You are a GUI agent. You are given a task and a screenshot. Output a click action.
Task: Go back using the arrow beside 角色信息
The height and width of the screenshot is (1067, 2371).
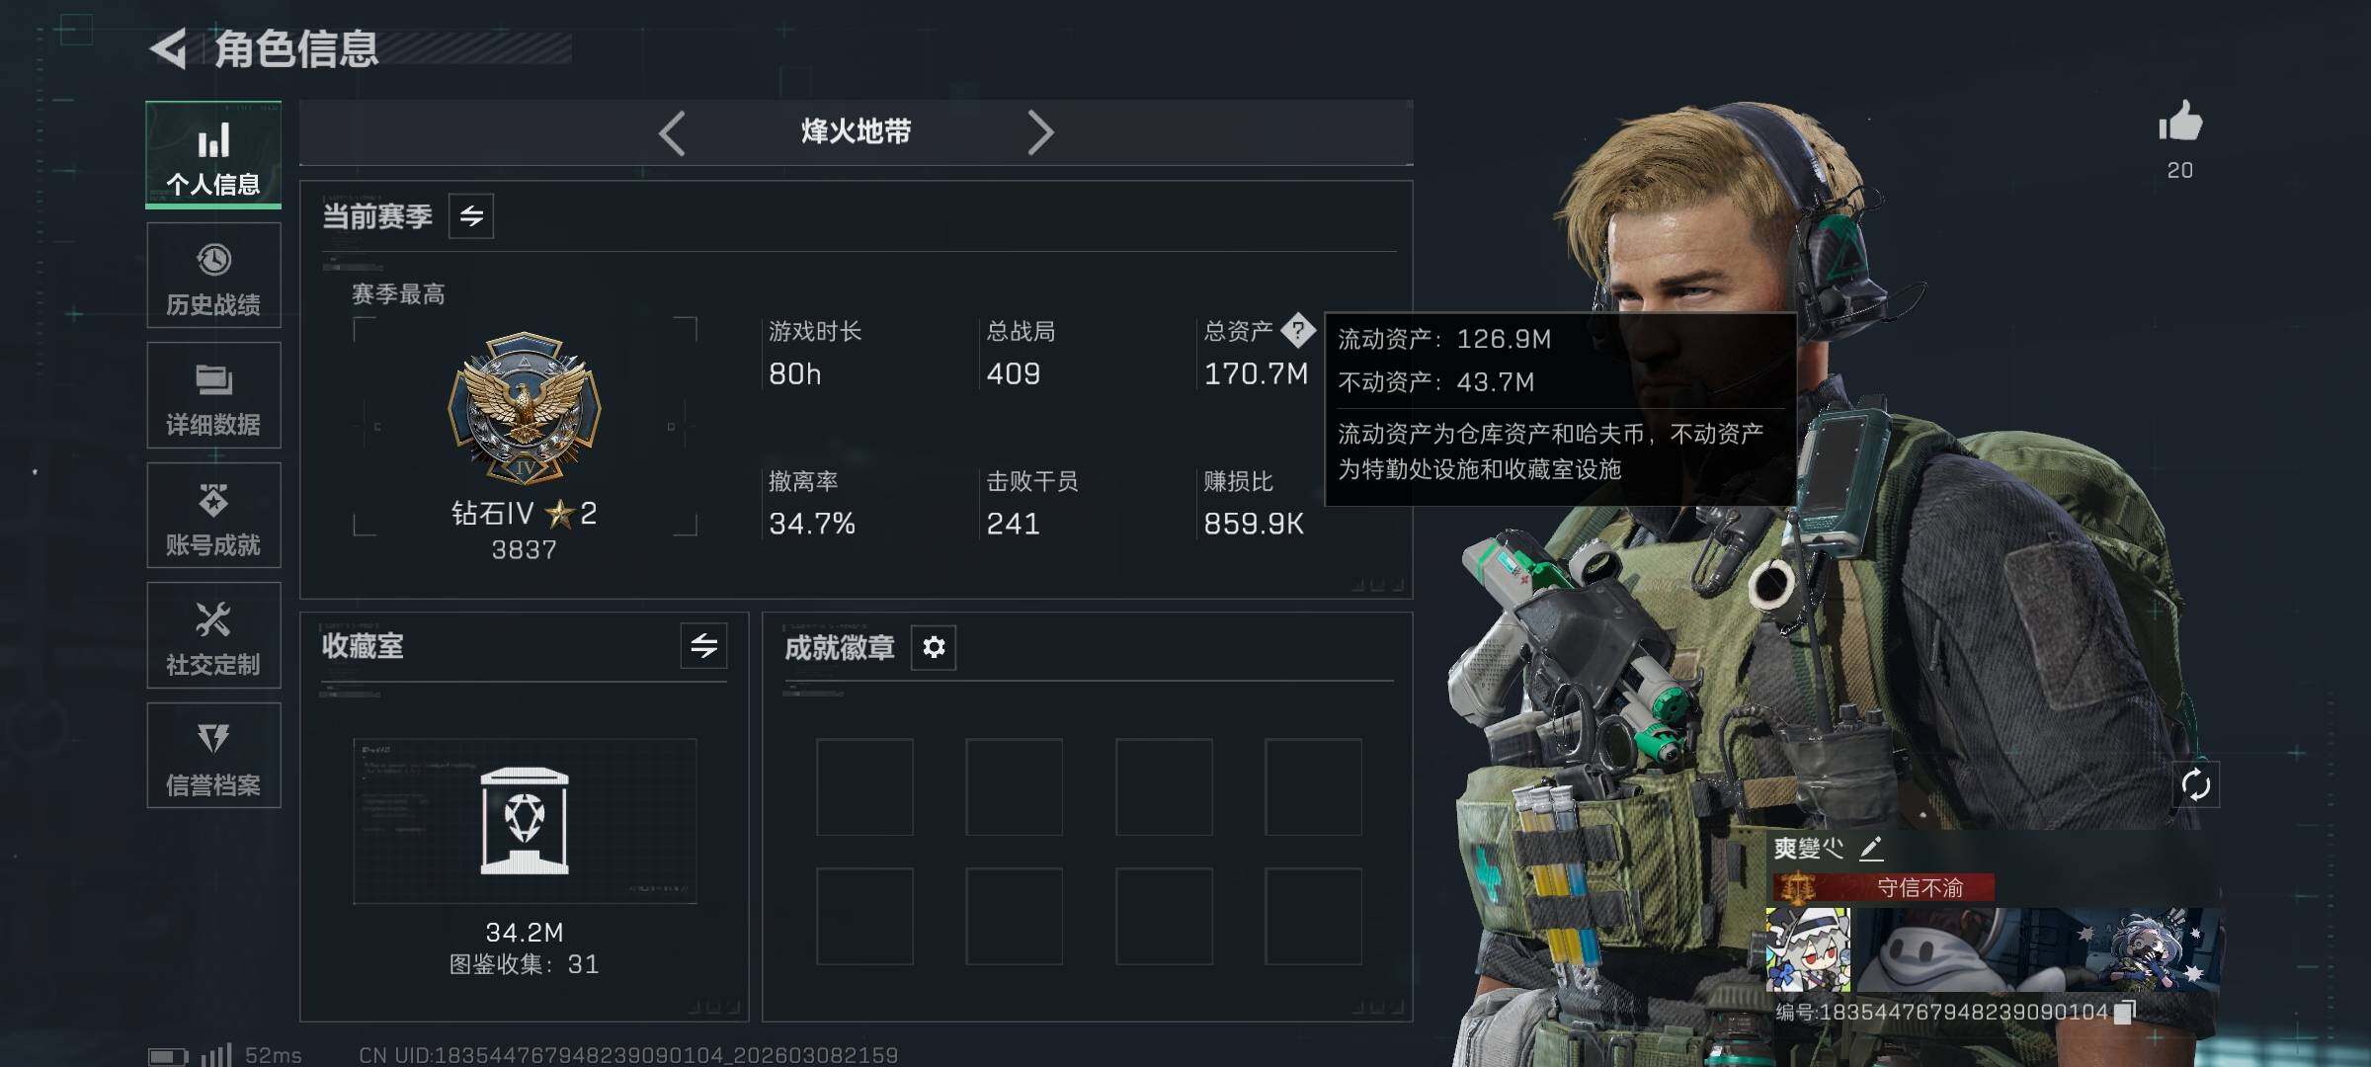click(169, 48)
